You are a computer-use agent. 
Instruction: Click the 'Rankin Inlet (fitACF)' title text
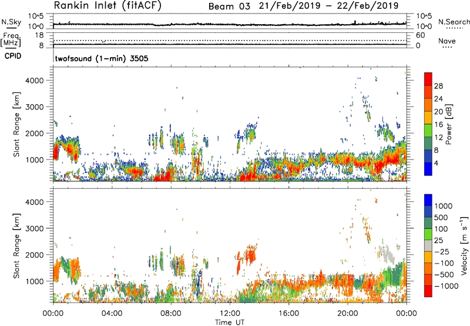[x=108, y=5]
